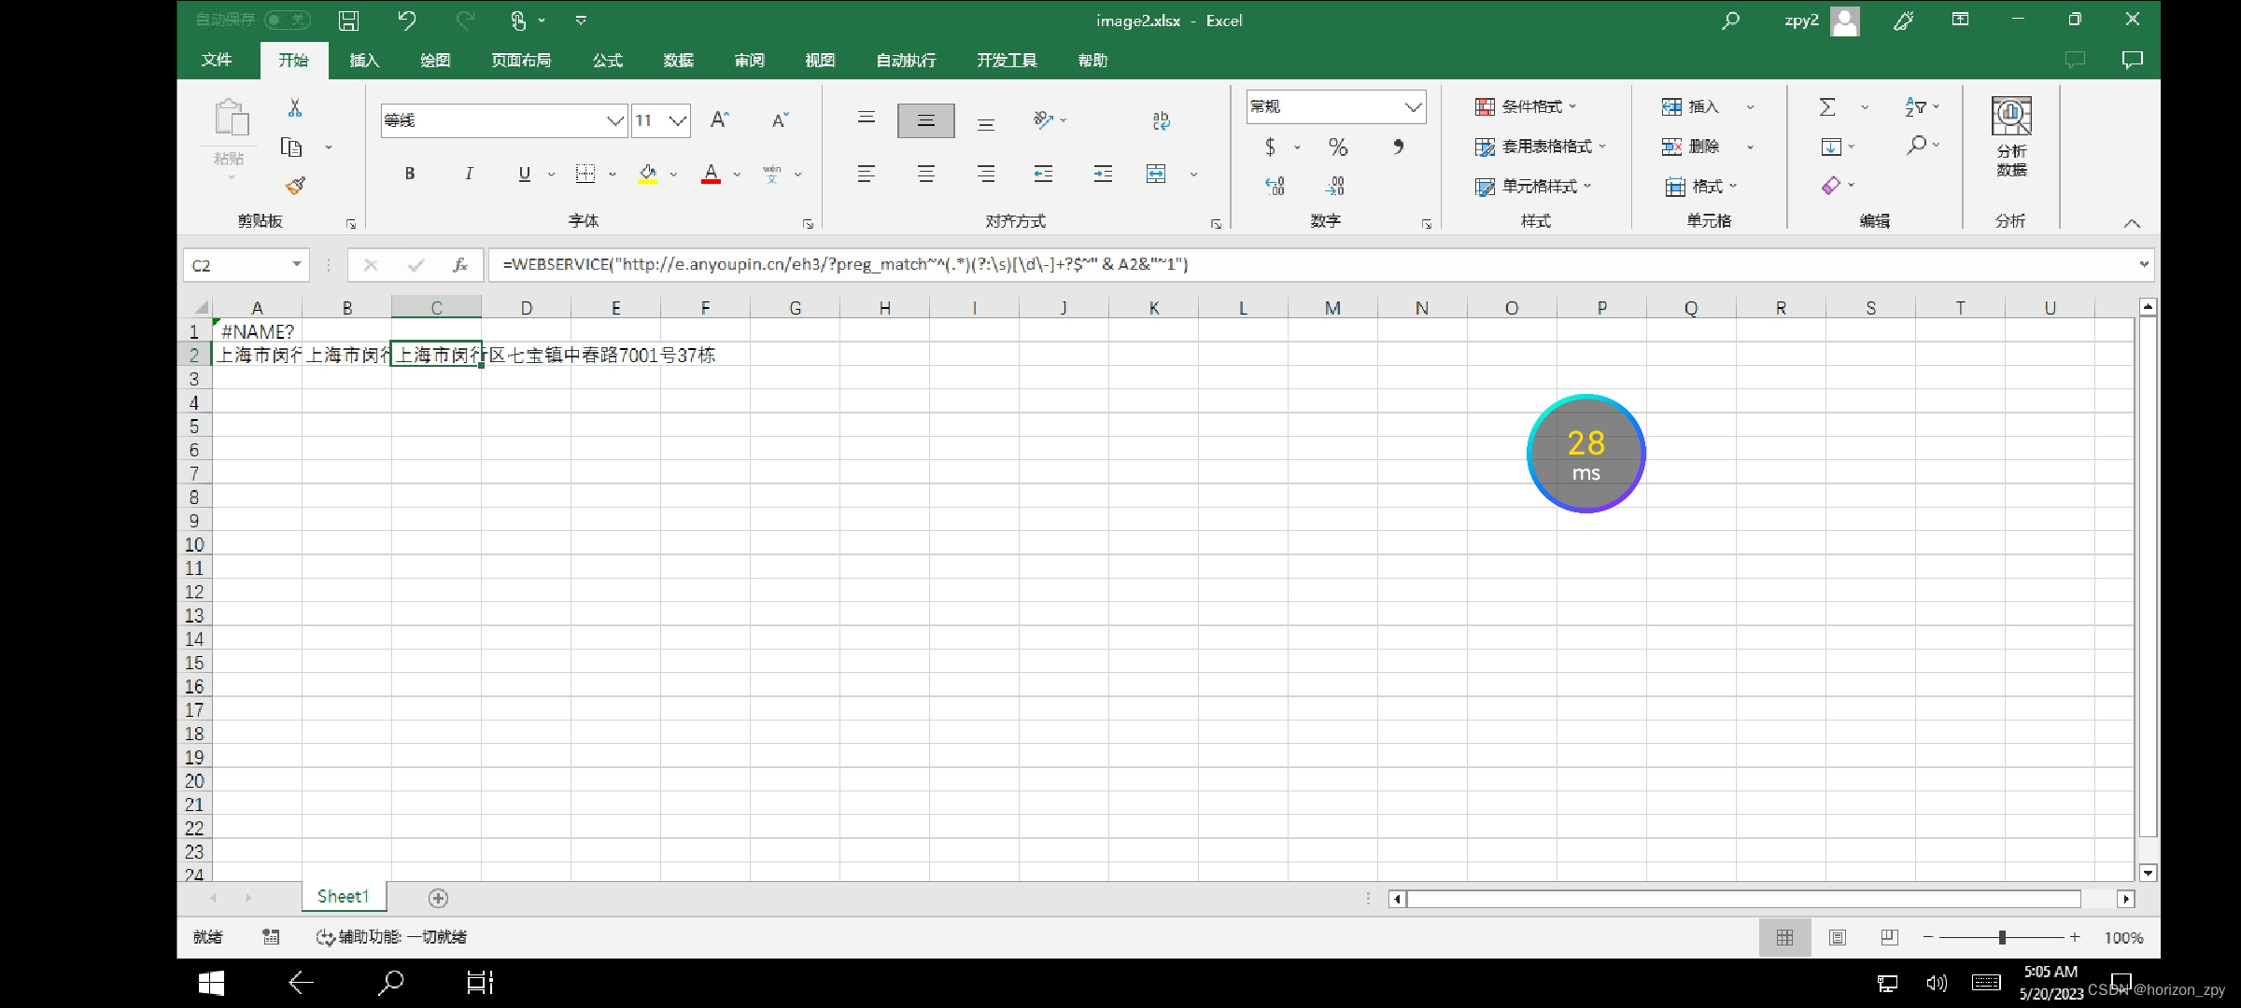Toggle bold formatting

coord(409,174)
